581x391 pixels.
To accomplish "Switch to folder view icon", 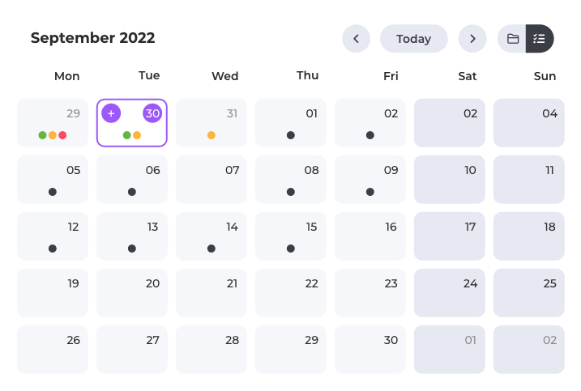I will coord(512,39).
